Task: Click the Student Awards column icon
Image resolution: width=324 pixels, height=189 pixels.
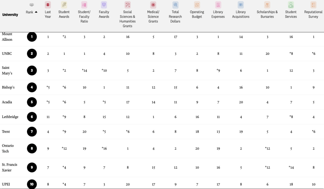Action: click(64, 5)
